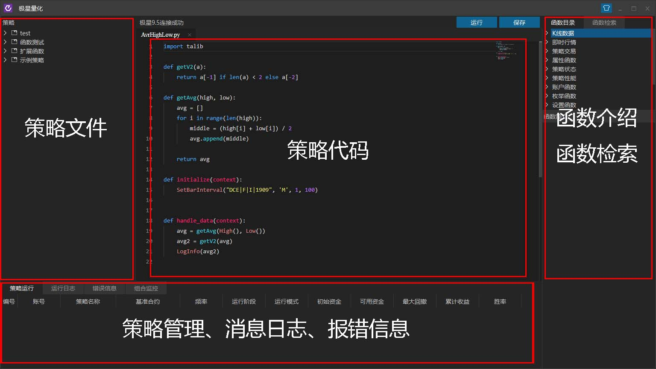
Task: Click the 运行 button
Action: click(477, 23)
